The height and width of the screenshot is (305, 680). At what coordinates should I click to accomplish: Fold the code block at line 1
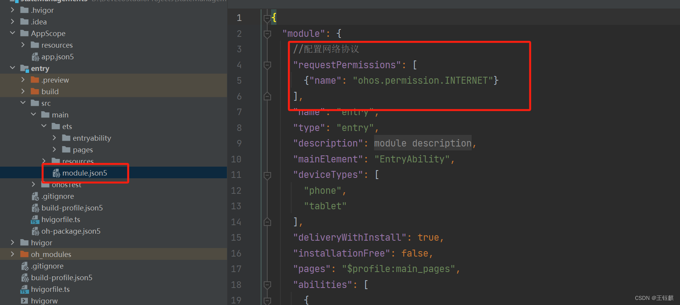click(x=267, y=18)
